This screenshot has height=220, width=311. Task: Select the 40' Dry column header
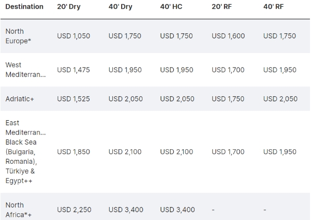(x=120, y=7)
